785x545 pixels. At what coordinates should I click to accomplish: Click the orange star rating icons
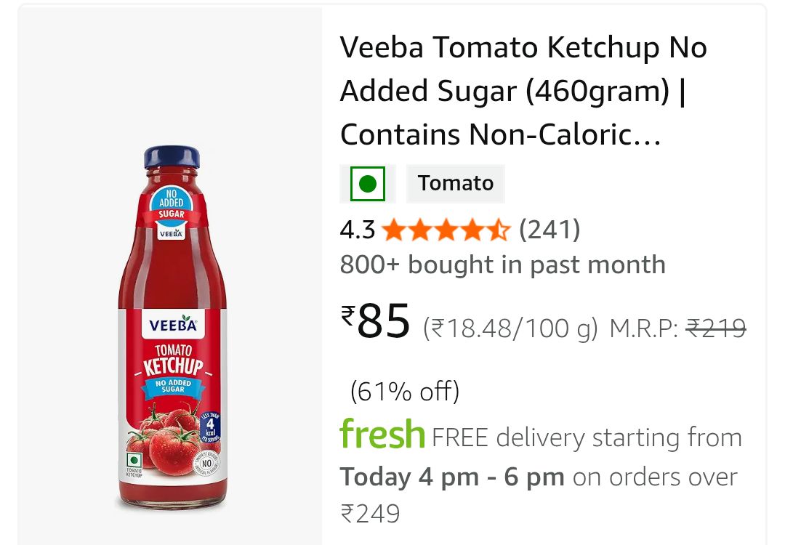tap(446, 230)
